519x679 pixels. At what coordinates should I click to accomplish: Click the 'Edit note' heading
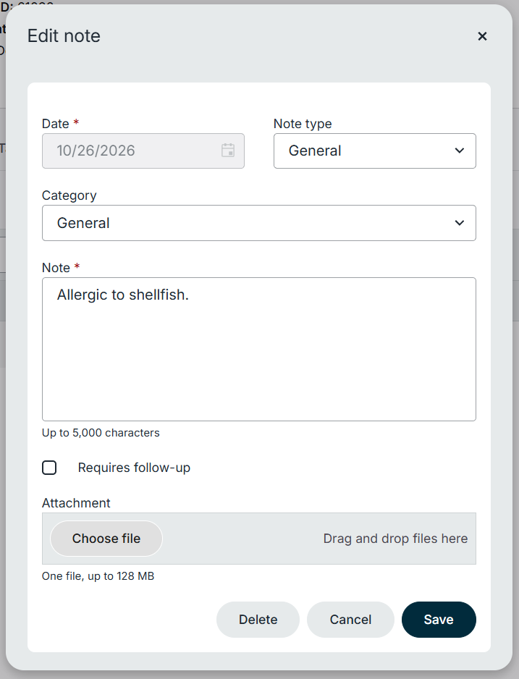point(64,36)
